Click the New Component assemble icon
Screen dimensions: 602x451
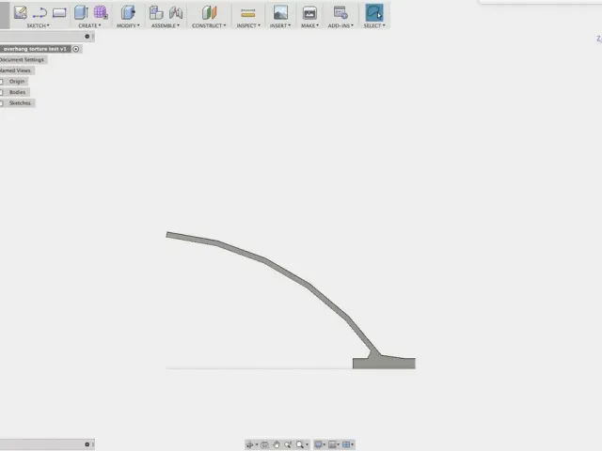pyautogui.click(x=156, y=12)
